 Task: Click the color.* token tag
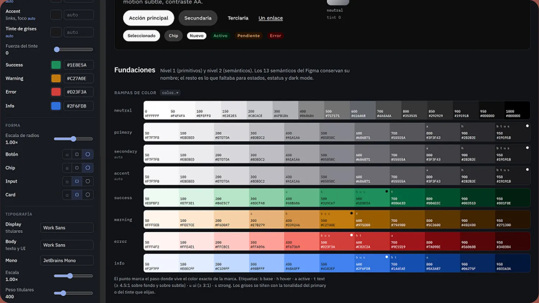point(170,93)
